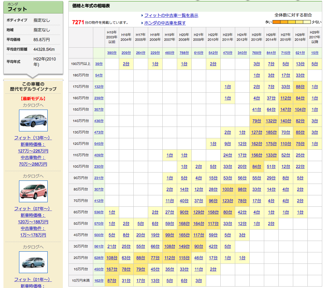
Task: Click the 185台 cell in 130万円台 row
Action: [x=271, y=132]
